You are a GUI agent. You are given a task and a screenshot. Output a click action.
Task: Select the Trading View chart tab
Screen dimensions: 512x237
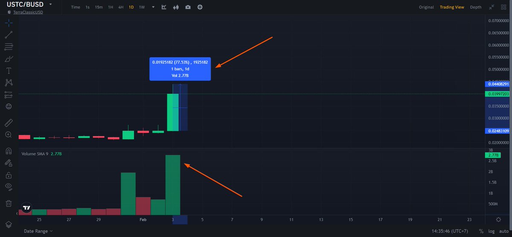pos(452,7)
